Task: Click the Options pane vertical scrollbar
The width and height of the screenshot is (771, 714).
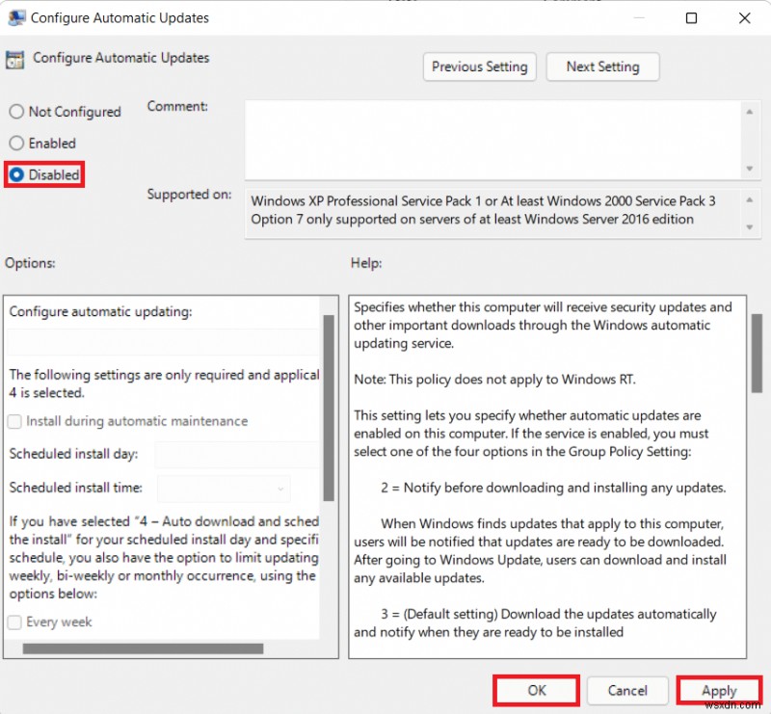Action: pos(329,409)
